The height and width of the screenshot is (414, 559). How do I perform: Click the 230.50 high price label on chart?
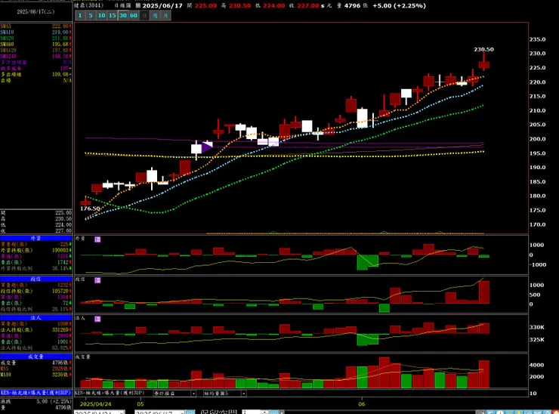483,50
